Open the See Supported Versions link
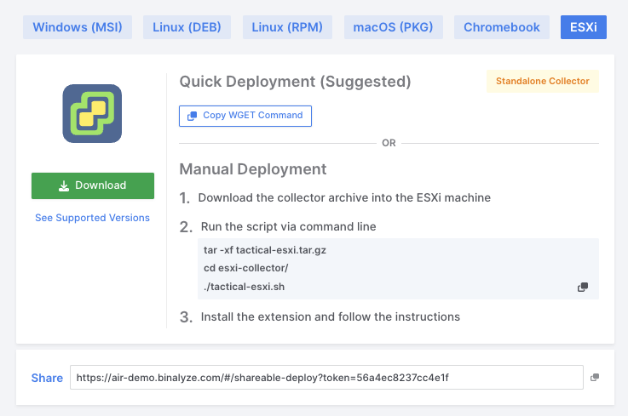Image resolution: width=628 pixels, height=416 pixels. pos(93,218)
